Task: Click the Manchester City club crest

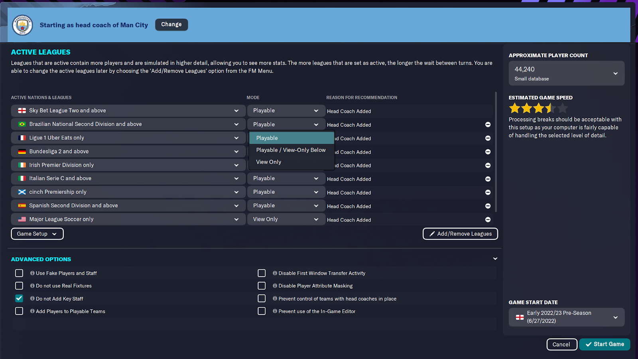Action: click(x=22, y=25)
